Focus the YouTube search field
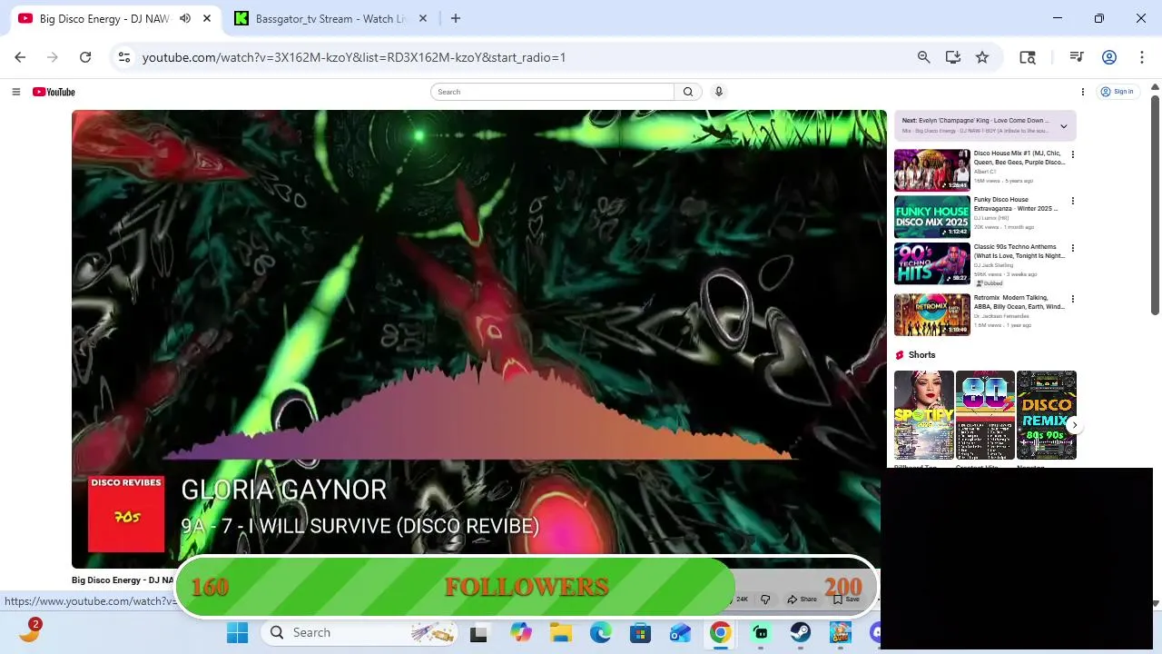Screen dimensions: 1162x654 click(553, 92)
